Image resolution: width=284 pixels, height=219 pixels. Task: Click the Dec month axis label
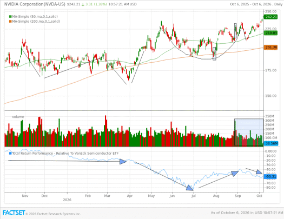tap(44, 196)
